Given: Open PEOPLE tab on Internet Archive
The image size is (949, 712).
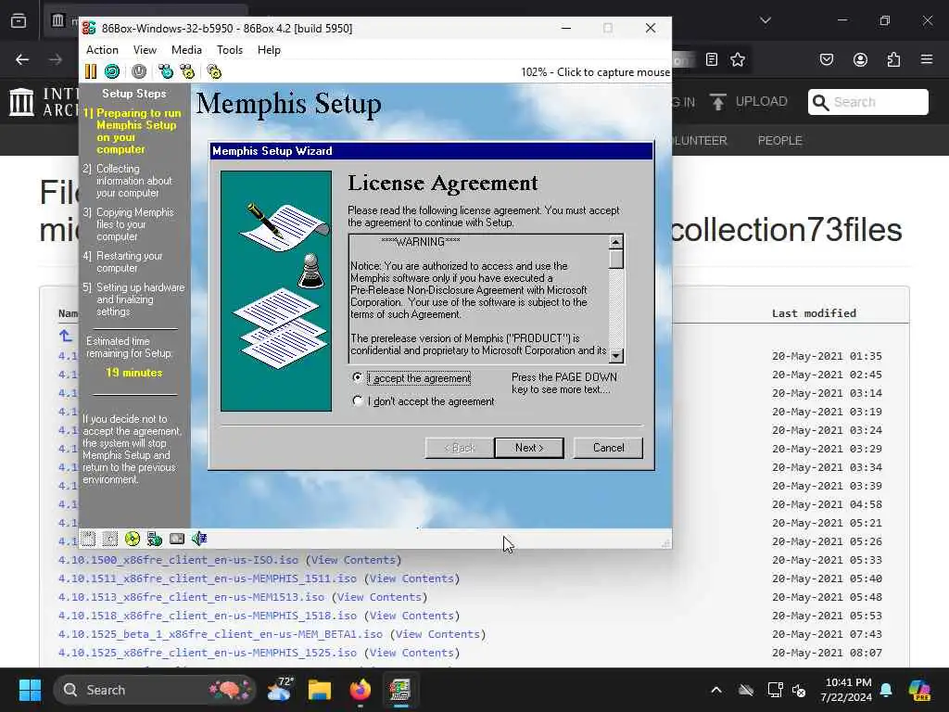Looking at the screenshot, I should click(779, 141).
